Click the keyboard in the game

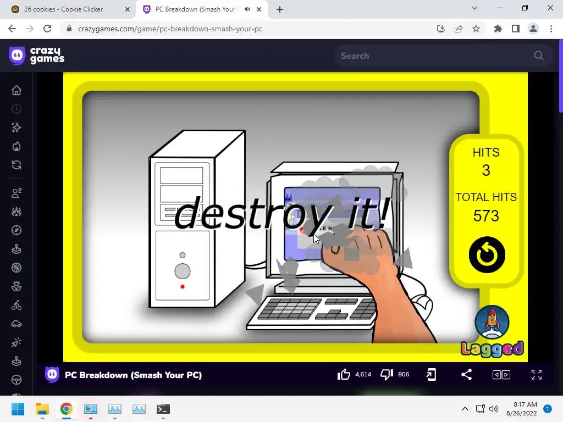pos(311,312)
